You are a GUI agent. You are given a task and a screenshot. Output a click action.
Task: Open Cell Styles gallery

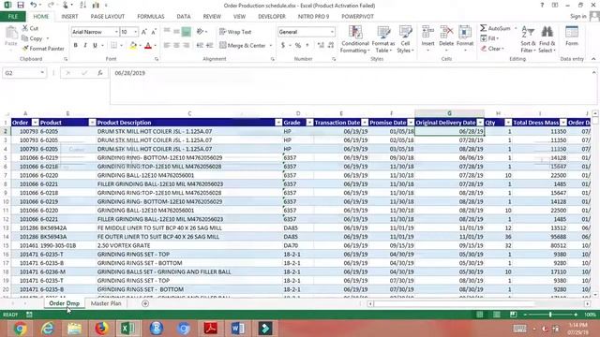coord(405,39)
